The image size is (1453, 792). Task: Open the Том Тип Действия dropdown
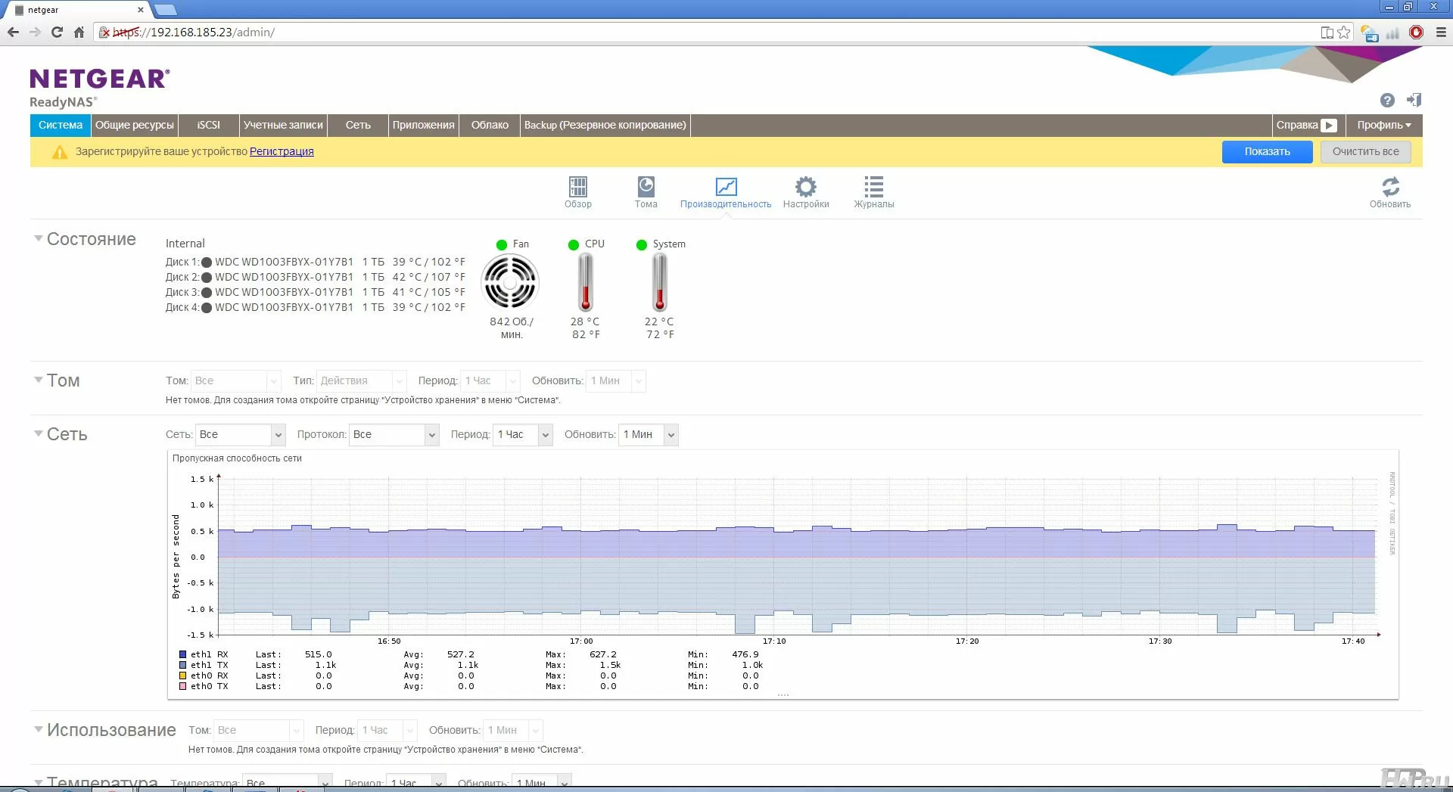click(x=362, y=380)
